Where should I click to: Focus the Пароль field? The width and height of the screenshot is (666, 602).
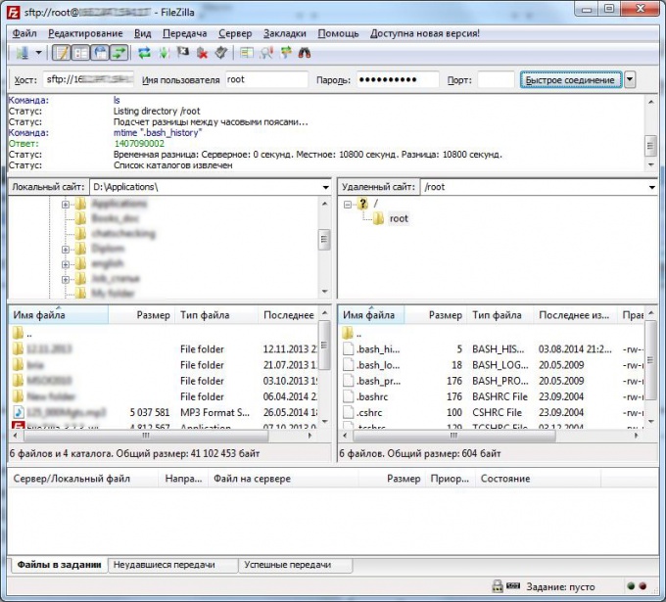click(x=398, y=79)
